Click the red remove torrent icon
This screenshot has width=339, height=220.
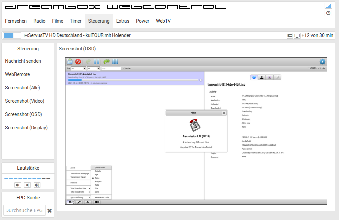pos(78,62)
